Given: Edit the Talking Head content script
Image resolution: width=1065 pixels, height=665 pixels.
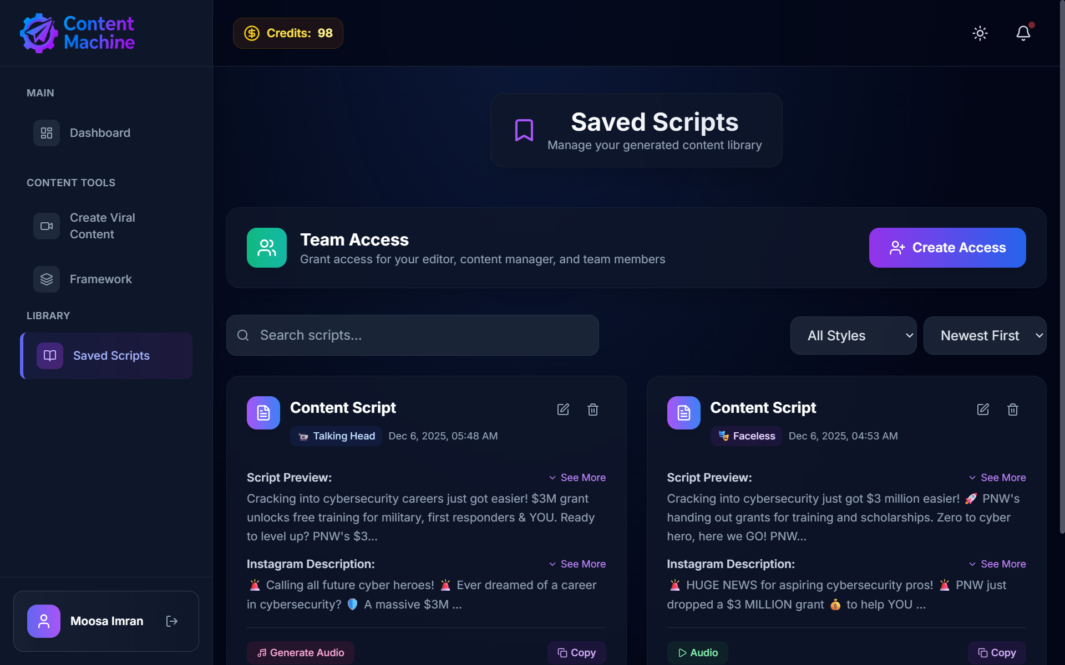Looking at the screenshot, I should click(563, 410).
